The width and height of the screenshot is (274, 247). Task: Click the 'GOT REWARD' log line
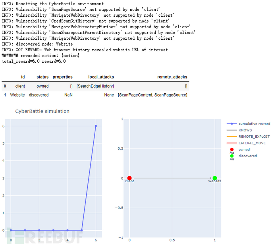pos(85,50)
